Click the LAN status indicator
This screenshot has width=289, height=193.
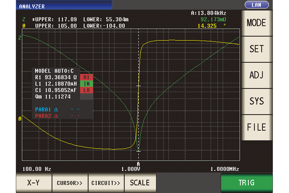(256, 4)
